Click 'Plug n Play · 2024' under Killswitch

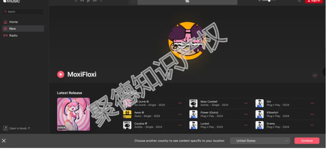(x=278, y=116)
